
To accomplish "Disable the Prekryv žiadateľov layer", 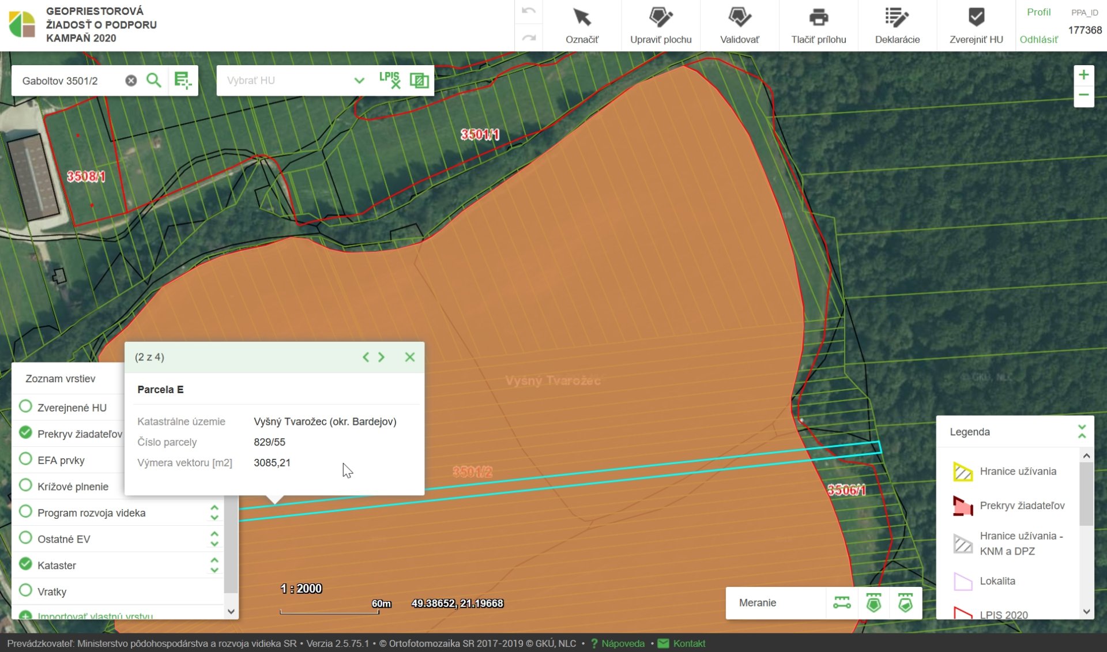I will click(25, 433).
